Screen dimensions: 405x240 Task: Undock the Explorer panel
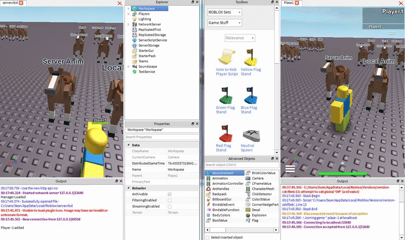tap(193, 2)
